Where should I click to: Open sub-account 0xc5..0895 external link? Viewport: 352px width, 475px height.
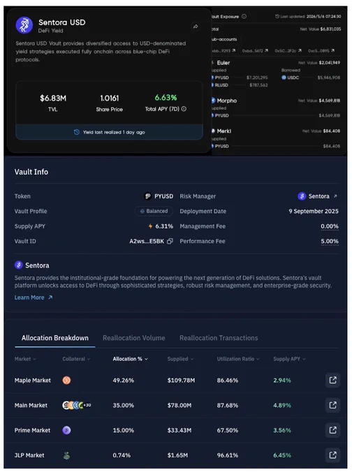click(332, 50)
